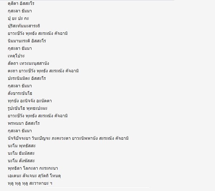The image size is (215, 191).
Task: Select the line พรหมมา อิสสะโร
Action: point(24,123)
